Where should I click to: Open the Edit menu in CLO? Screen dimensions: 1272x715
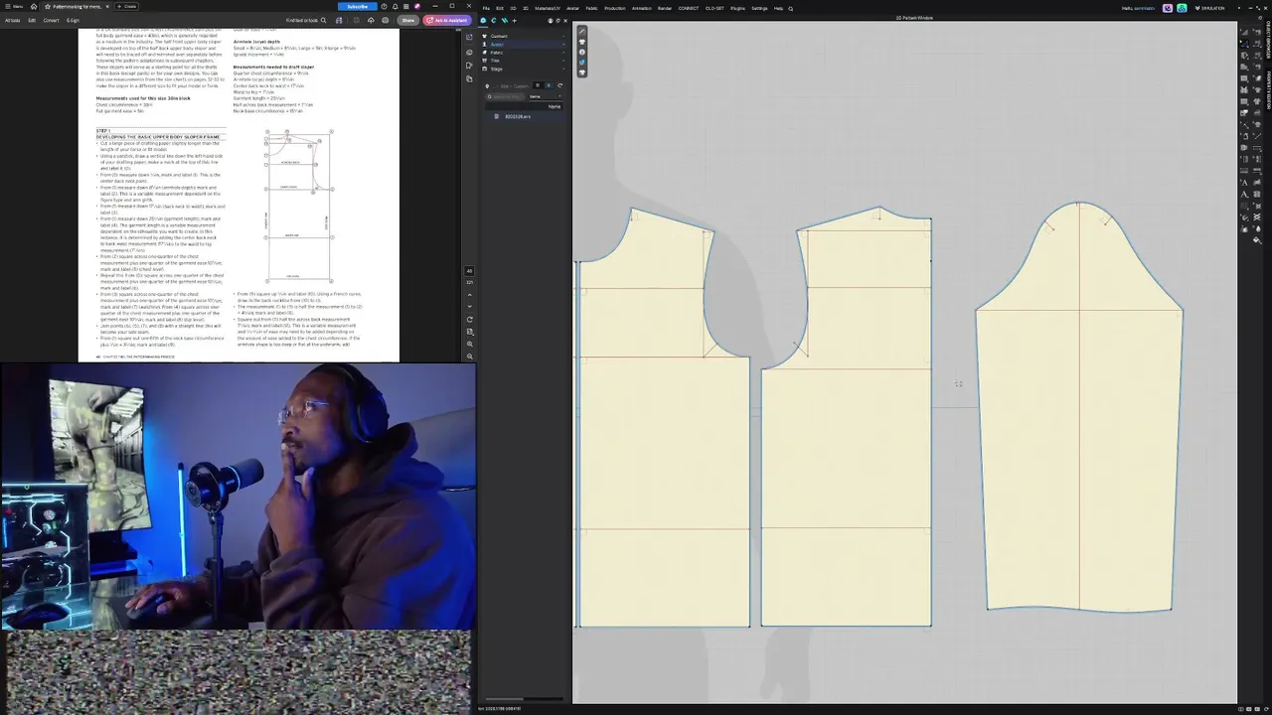500,8
